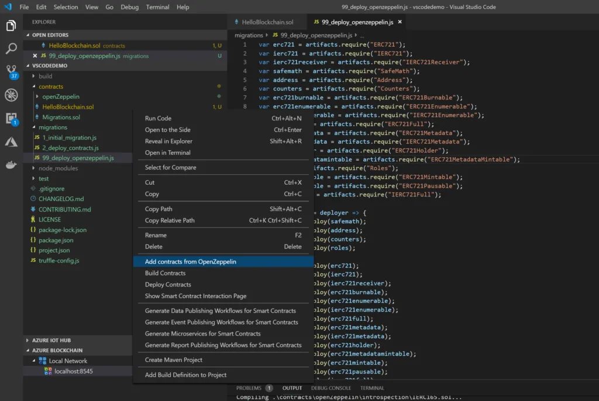The image size is (599, 401).
Task: Click the package.json braces icon
Action: [33, 240]
